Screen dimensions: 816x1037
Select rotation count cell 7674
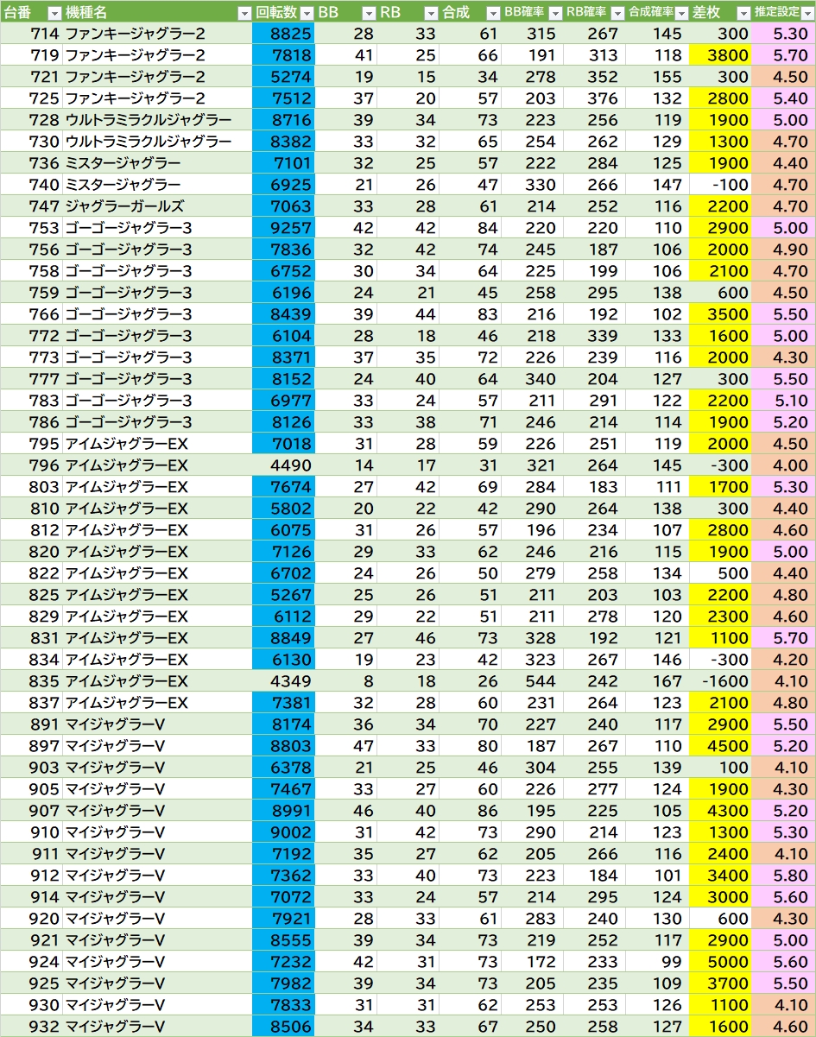coord(283,487)
